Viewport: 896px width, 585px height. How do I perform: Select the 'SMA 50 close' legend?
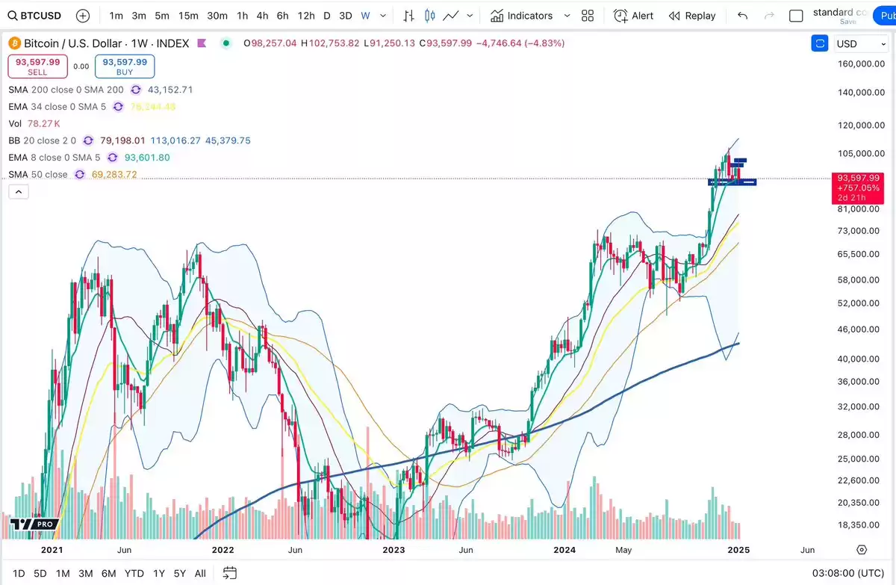38,175
